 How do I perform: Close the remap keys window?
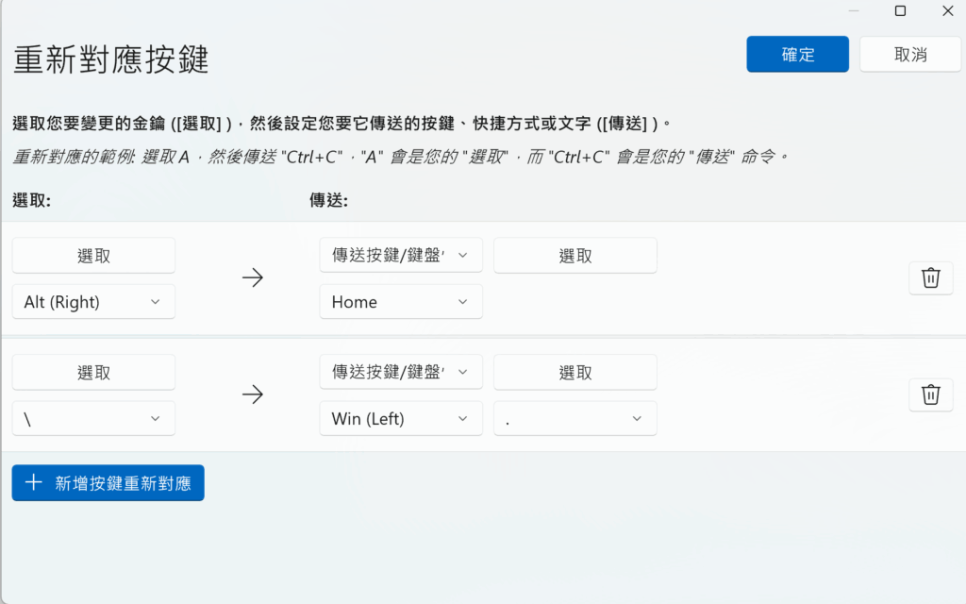coord(947,11)
